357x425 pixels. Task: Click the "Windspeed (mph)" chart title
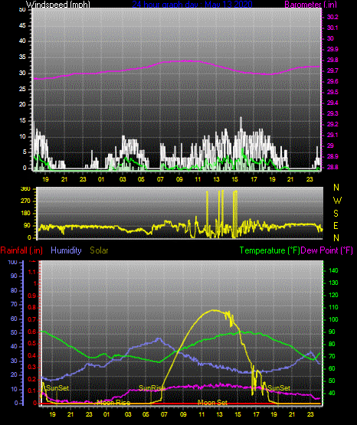58,5
